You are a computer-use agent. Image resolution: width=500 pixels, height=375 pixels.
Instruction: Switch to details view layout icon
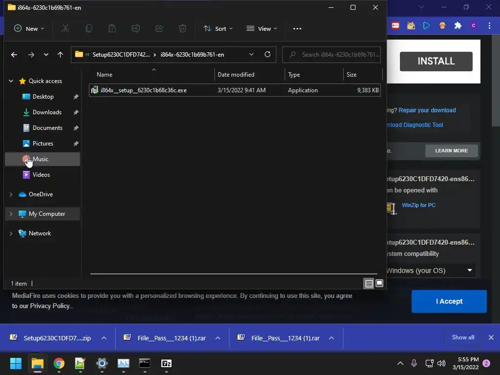coord(369,283)
